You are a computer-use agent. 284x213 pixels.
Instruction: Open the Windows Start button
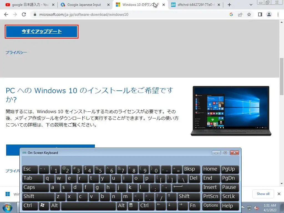pos(7,207)
